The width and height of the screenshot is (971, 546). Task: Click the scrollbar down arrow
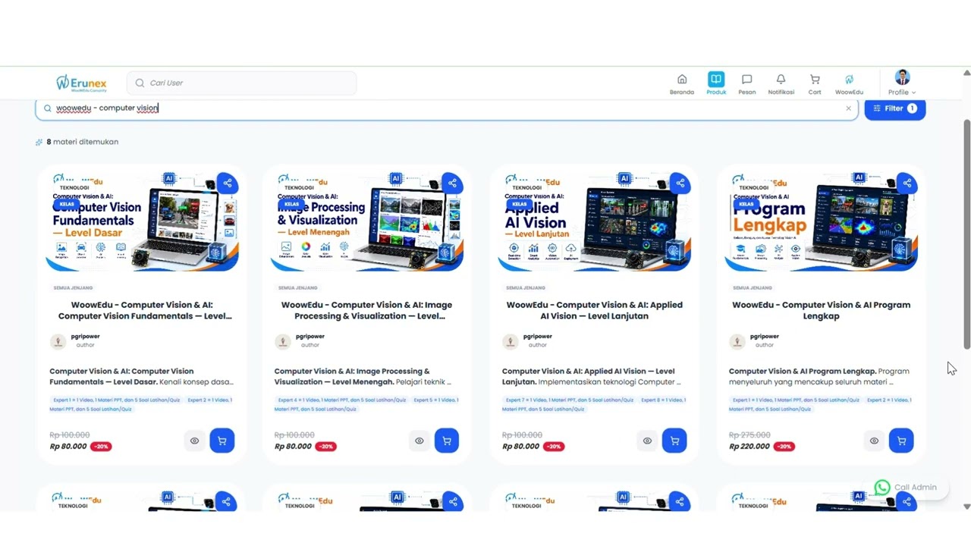tap(966, 506)
